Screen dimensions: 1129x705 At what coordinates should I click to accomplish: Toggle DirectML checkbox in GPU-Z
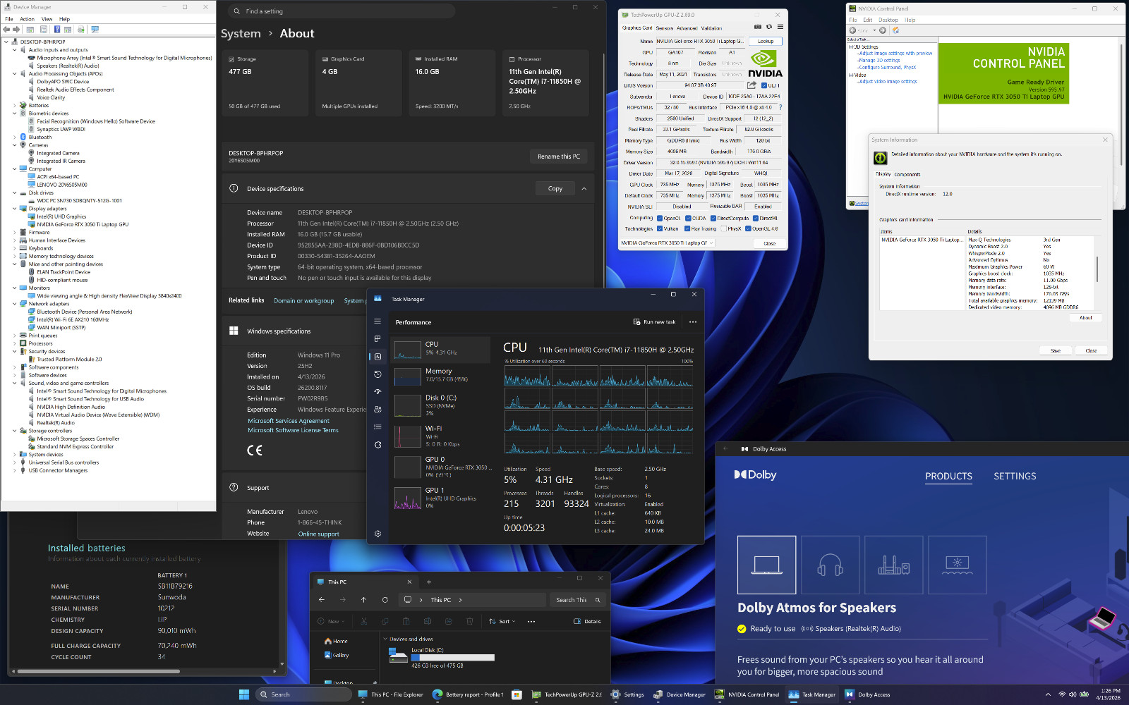756,218
